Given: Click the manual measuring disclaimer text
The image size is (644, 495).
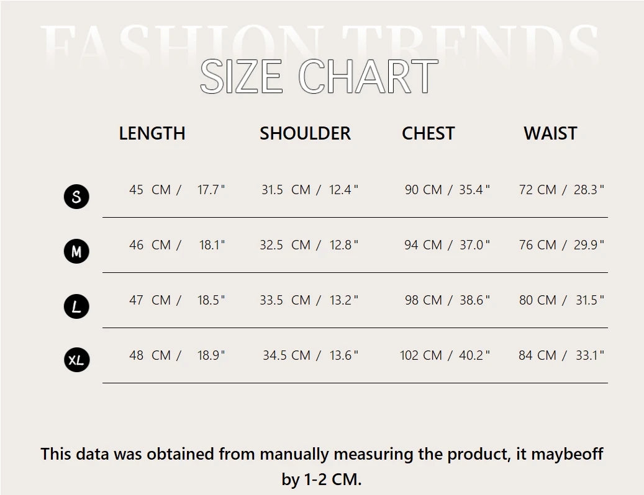Looking at the screenshot, I should pyautogui.click(x=322, y=466).
